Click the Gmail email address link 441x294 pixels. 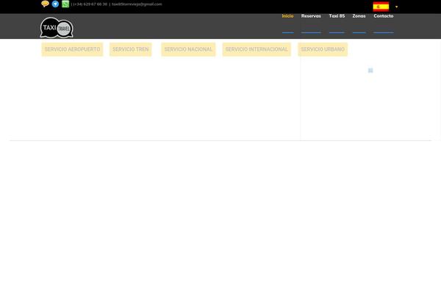point(137,4)
